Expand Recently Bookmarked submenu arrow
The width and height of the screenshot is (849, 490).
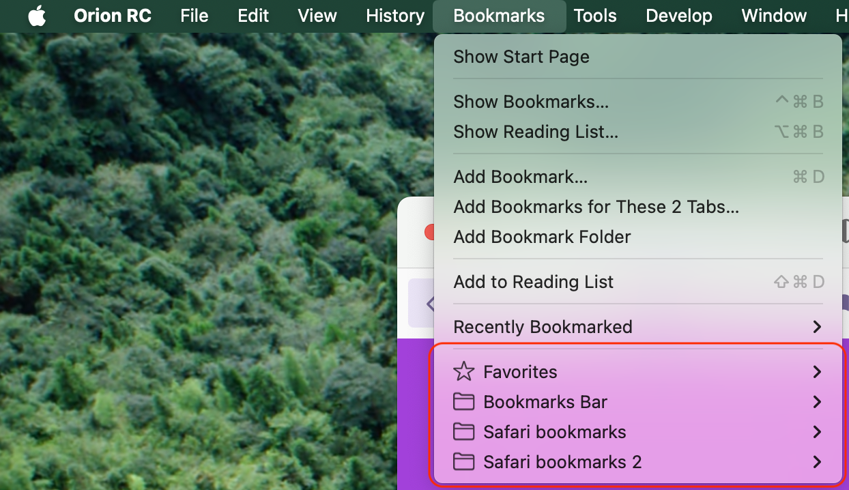click(x=817, y=327)
